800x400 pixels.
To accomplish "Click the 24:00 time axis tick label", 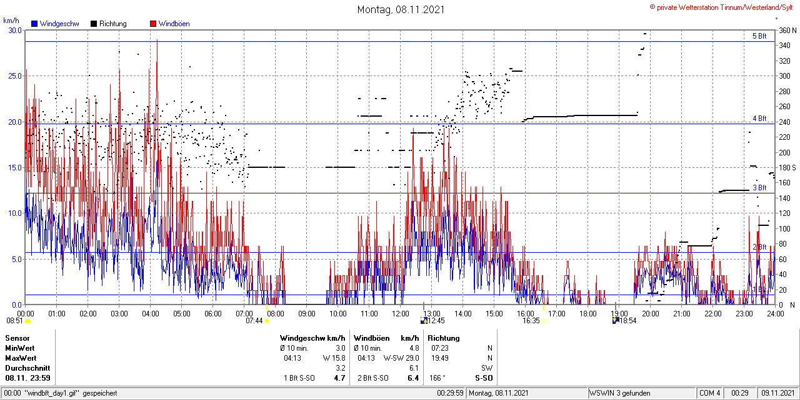I will [x=776, y=313].
